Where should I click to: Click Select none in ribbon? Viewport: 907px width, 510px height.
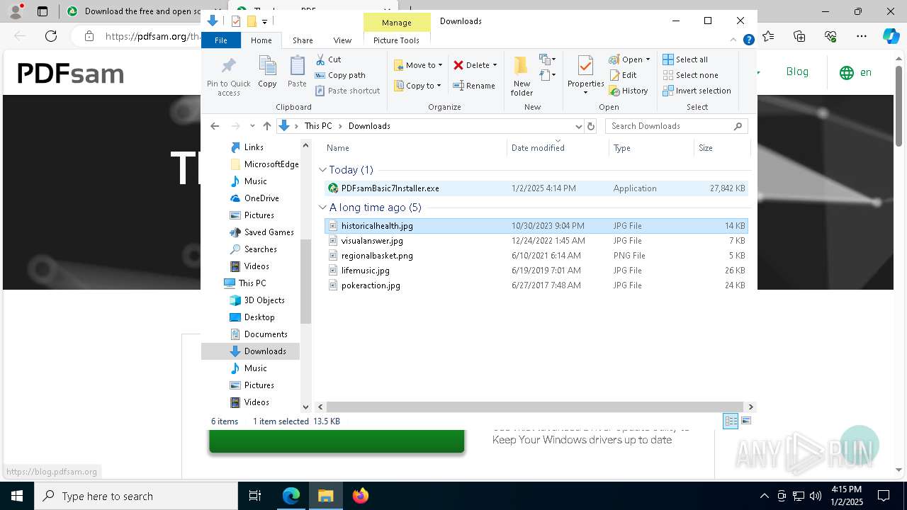point(691,75)
